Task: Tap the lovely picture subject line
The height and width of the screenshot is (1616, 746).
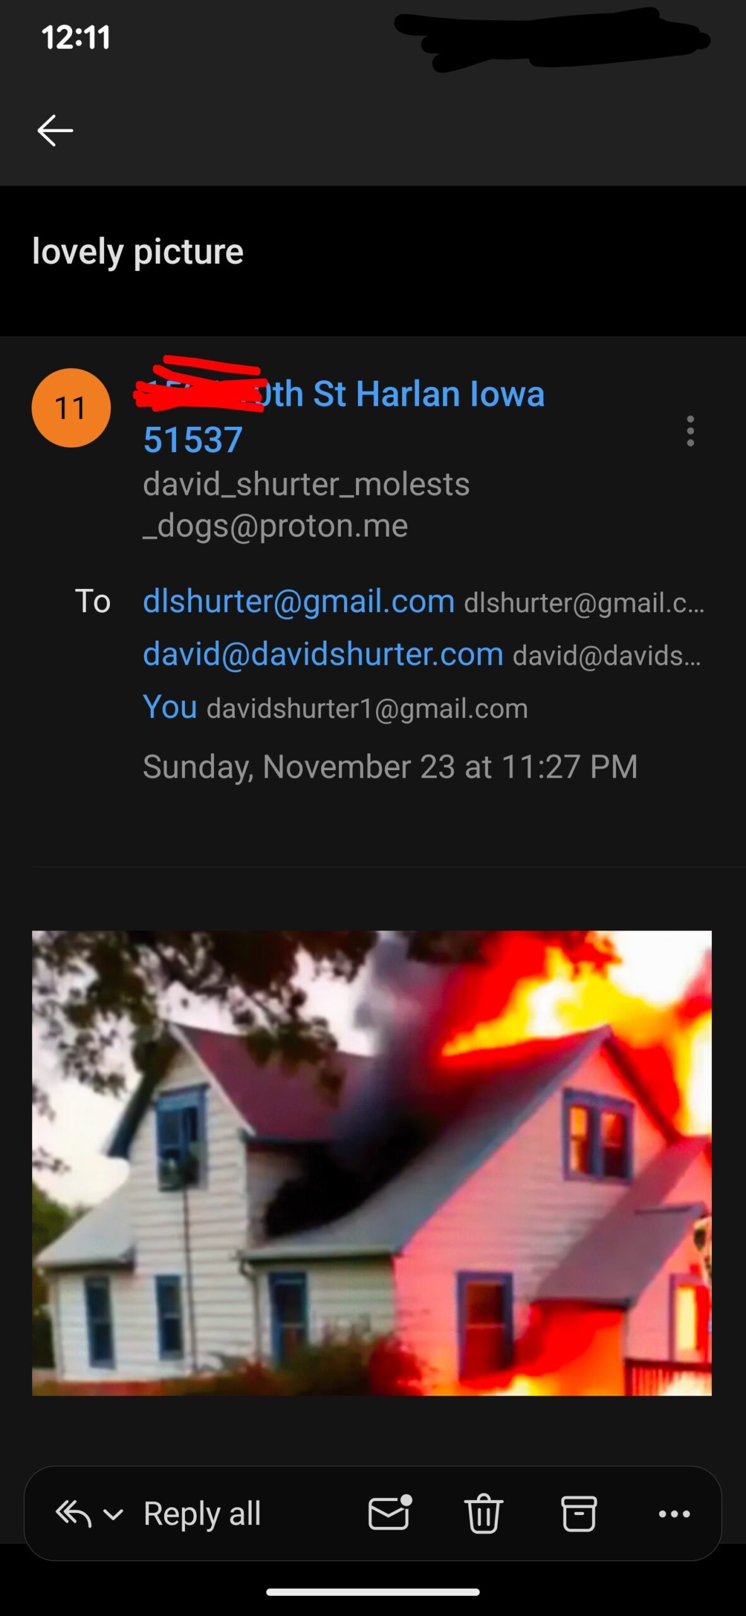Action: pos(138,252)
